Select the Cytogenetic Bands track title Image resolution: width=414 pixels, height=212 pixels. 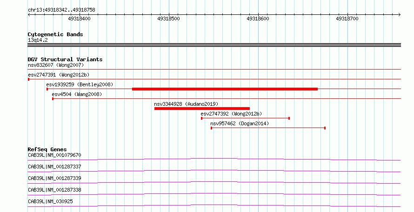(x=55, y=34)
